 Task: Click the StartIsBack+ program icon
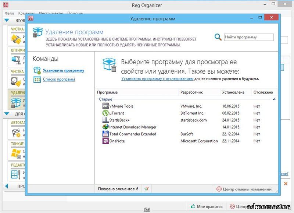point(105,120)
